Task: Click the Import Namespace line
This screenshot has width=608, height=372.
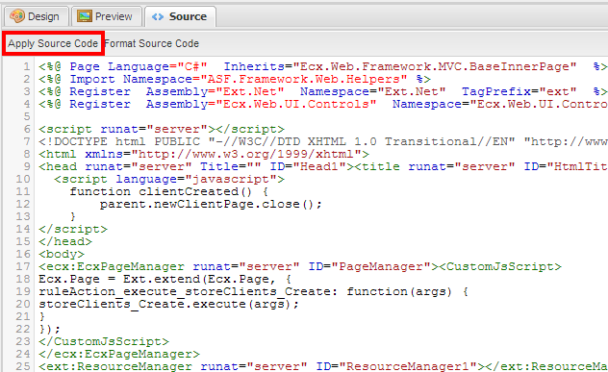Action: [x=235, y=79]
